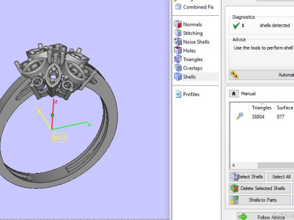Viewport: 294px width, 220px height.
Task: Open the Overlaps fix page
Action: [188, 68]
